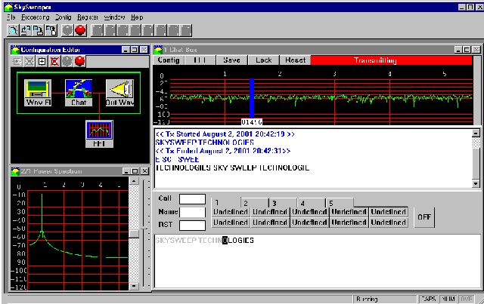484x304 pixels.
Task: Open the Config menu in the menu bar
Action: 64,17
